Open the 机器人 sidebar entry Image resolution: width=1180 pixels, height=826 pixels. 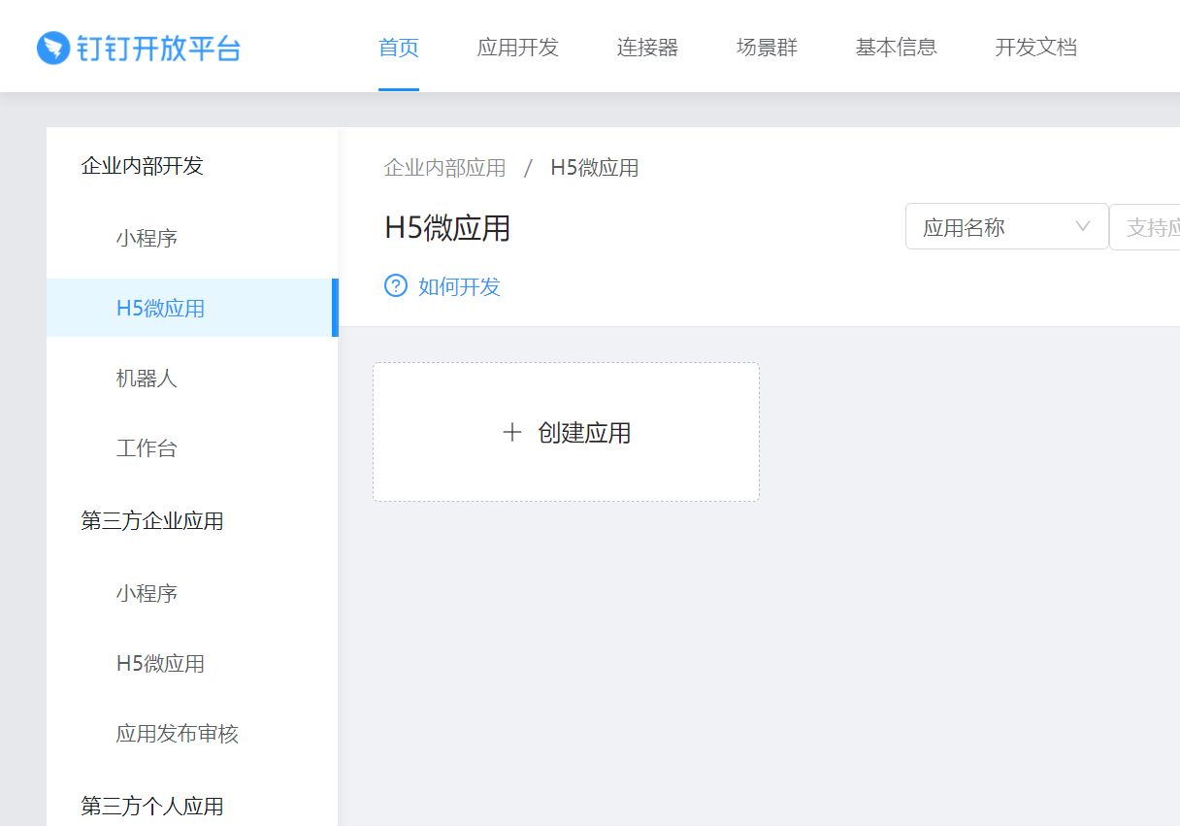147,378
